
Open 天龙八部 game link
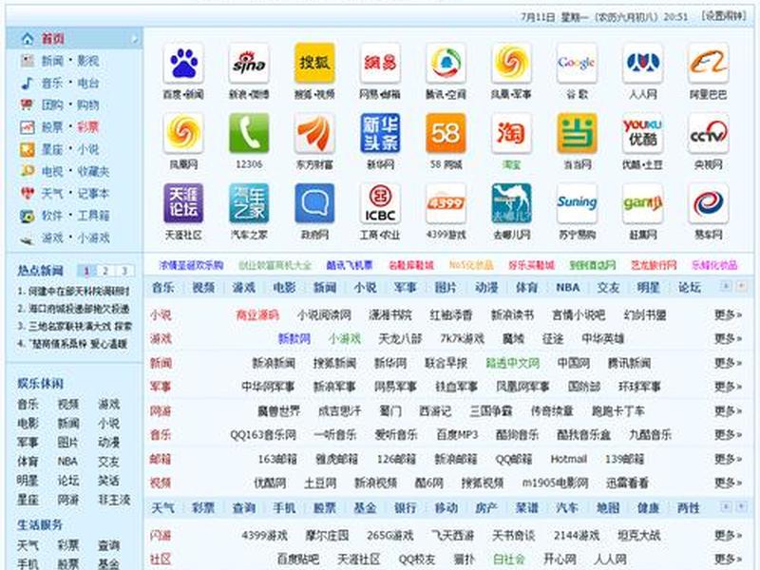click(x=400, y=339)
